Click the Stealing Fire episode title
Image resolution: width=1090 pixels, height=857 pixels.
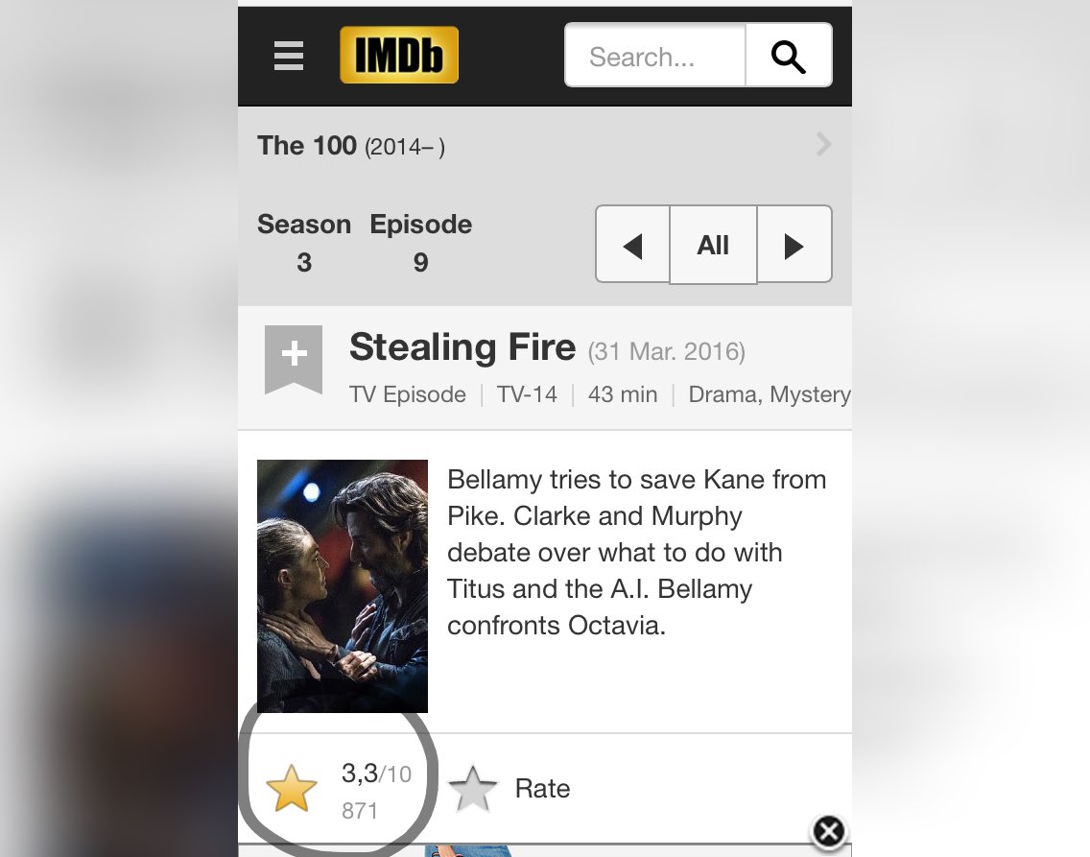462,346
